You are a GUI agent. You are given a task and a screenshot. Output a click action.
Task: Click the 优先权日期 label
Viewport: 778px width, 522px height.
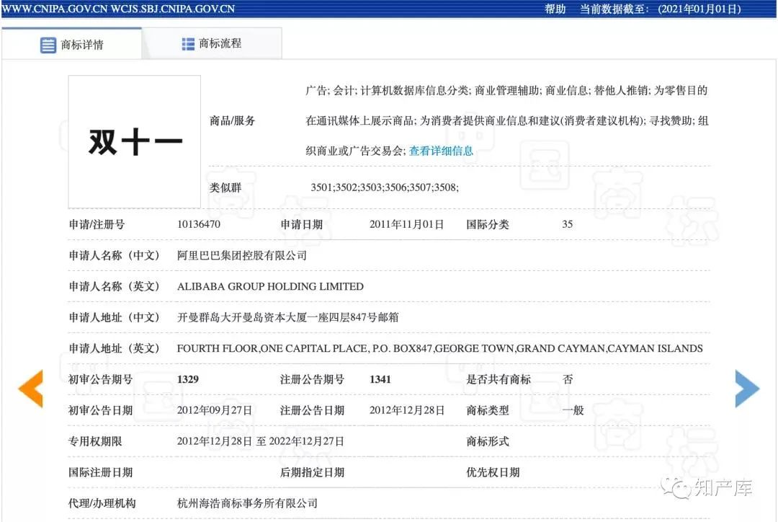point(493,472)
